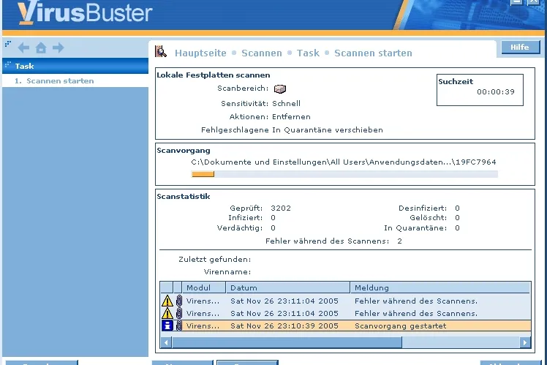Screen dimensions: 547x365
Task: Click the Geprüft count 3202
Action: pos(281,208)
